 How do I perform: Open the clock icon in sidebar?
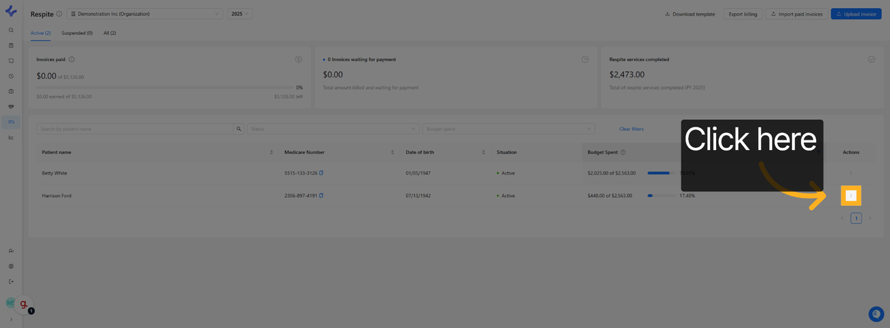[11, 76]
